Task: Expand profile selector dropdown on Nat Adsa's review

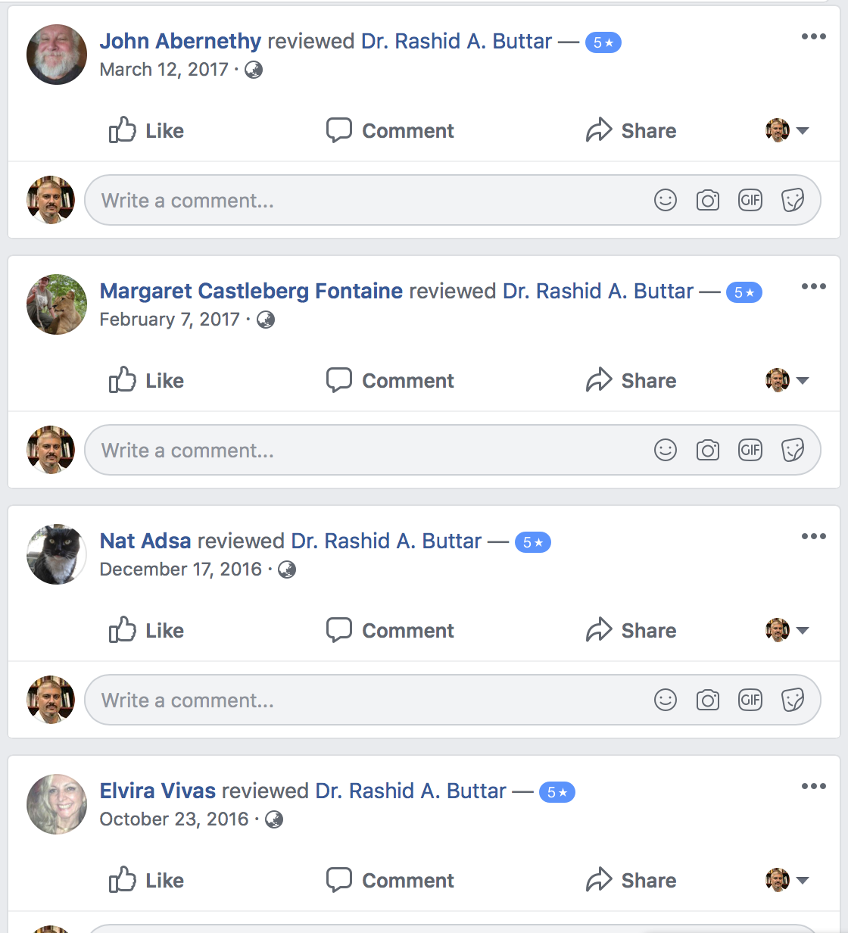Action: point(787,630)
